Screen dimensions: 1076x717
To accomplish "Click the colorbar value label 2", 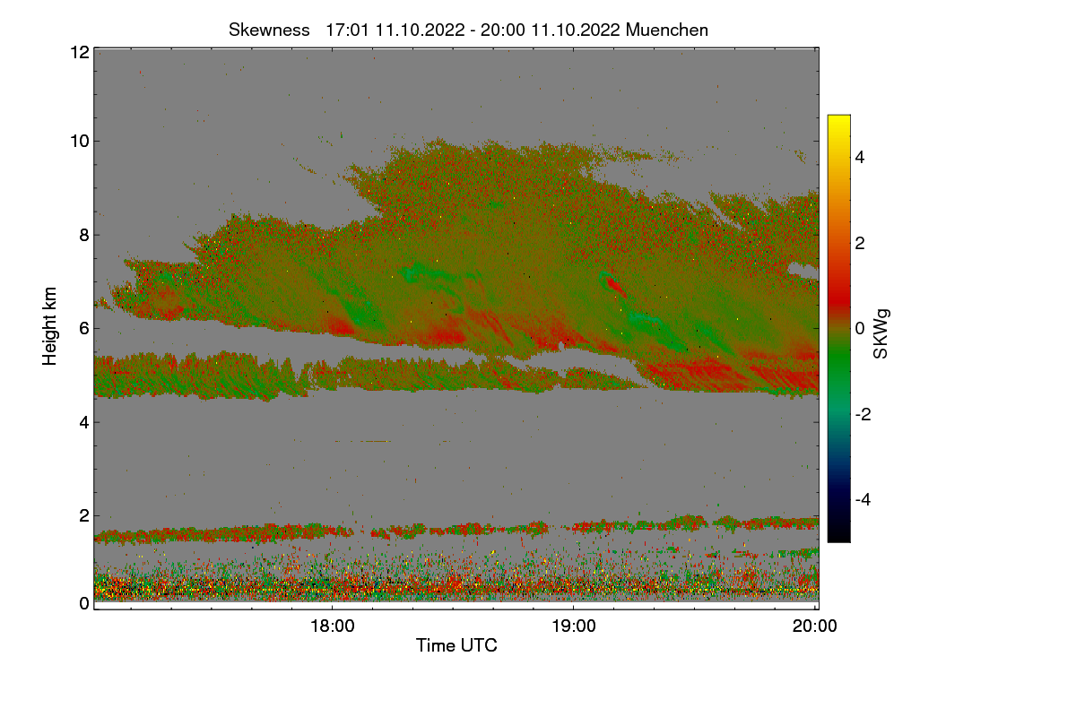I will coord(859,243).
